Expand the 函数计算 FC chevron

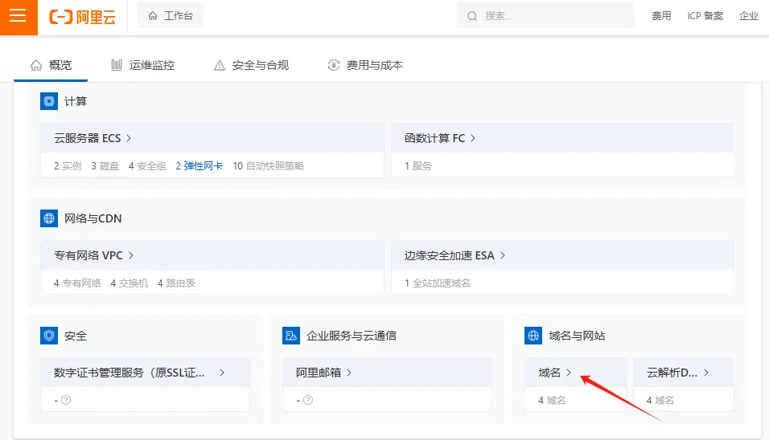[473, 138]
